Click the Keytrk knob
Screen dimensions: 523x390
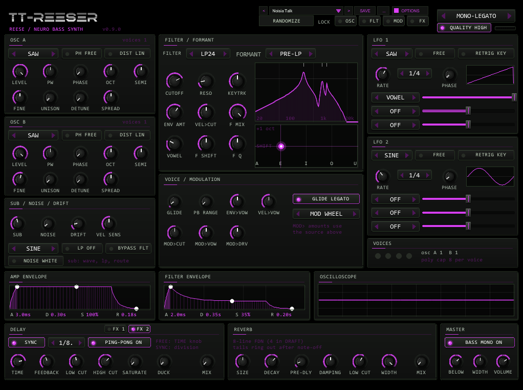coord(237,81)
